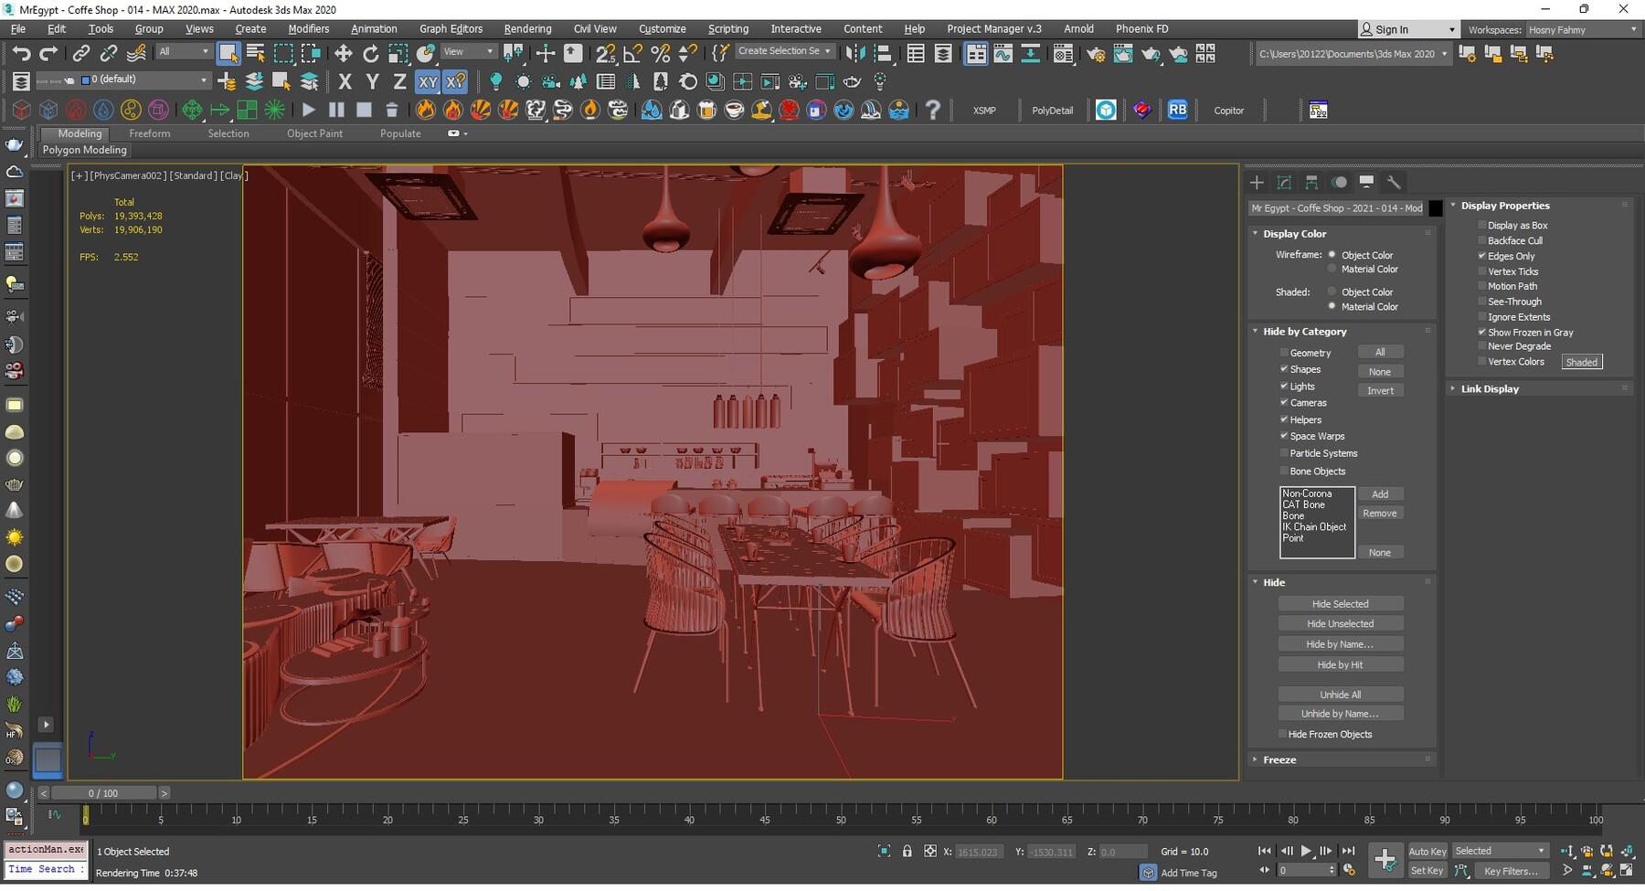Click the Unhide All button

point(1341,695)
